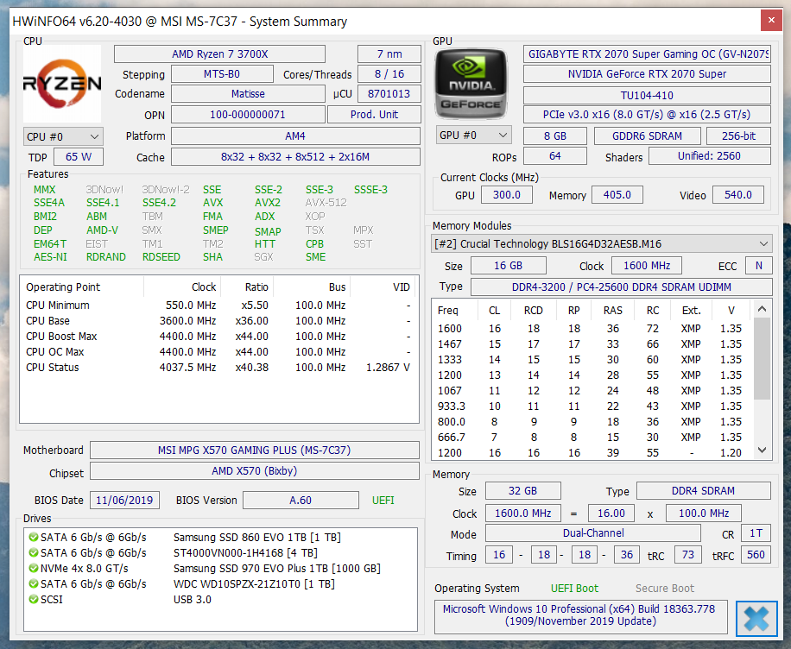Click the total memory size 32 GB value
Screen dimensions: 791x649
pos(523,491)
